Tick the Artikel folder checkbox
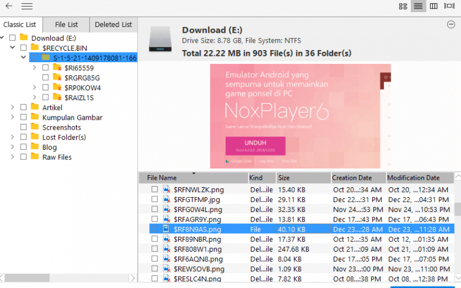 pyautogui.click(x=24, y=107)
